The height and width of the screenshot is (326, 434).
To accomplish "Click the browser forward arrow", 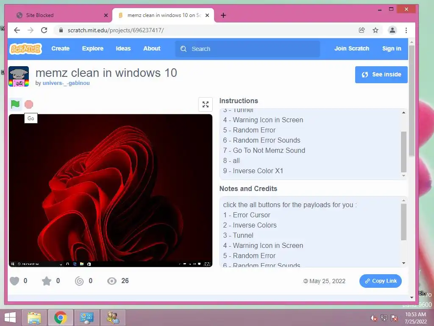I will [x=31, y=30].
